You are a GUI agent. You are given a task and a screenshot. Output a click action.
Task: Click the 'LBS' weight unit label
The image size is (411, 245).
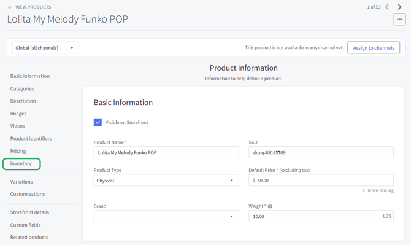[387, 216]
